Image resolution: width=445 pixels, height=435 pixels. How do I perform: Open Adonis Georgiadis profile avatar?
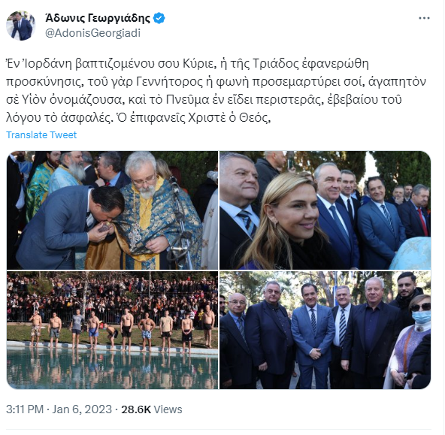21,26
